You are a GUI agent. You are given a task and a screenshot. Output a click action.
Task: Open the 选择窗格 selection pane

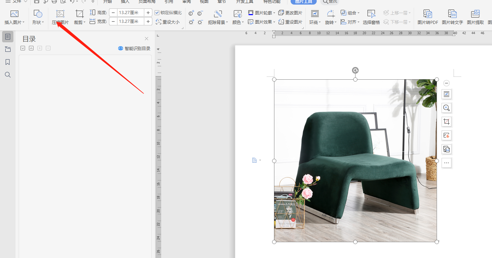(371, 18)
